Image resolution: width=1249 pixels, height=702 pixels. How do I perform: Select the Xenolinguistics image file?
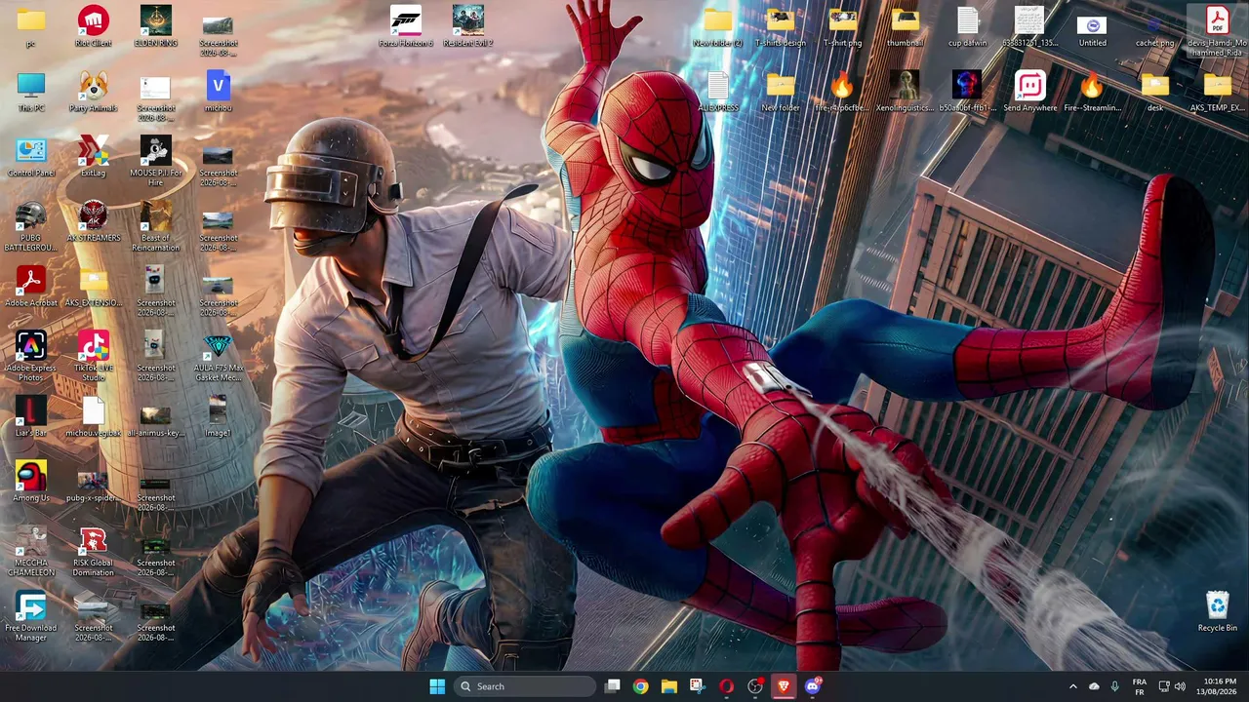point(905,92)
